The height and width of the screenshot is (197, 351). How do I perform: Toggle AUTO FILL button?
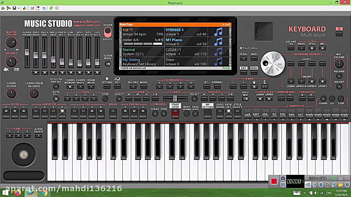click(x=56, y=98)
